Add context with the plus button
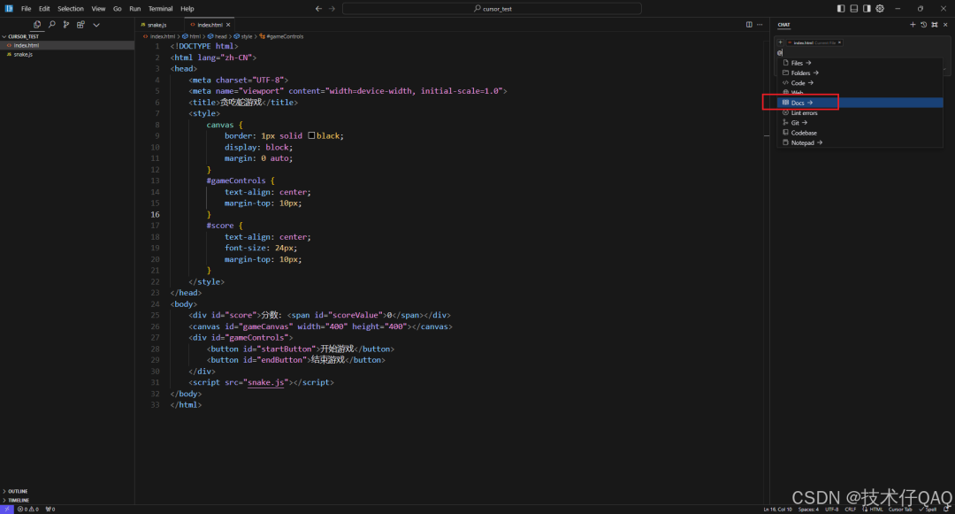The width and height of the screenshot is (955, 514). coord(780,42)
